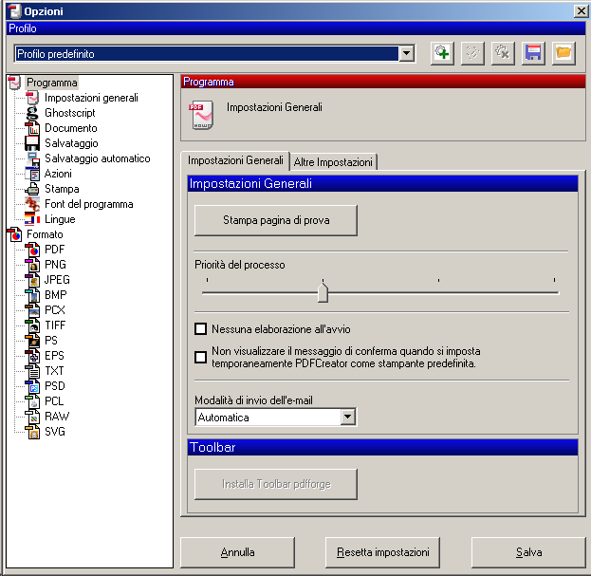This screenshot has width=591, height=576.
Task: Click the SVG format icon in tree
Action: click(32, 432)
